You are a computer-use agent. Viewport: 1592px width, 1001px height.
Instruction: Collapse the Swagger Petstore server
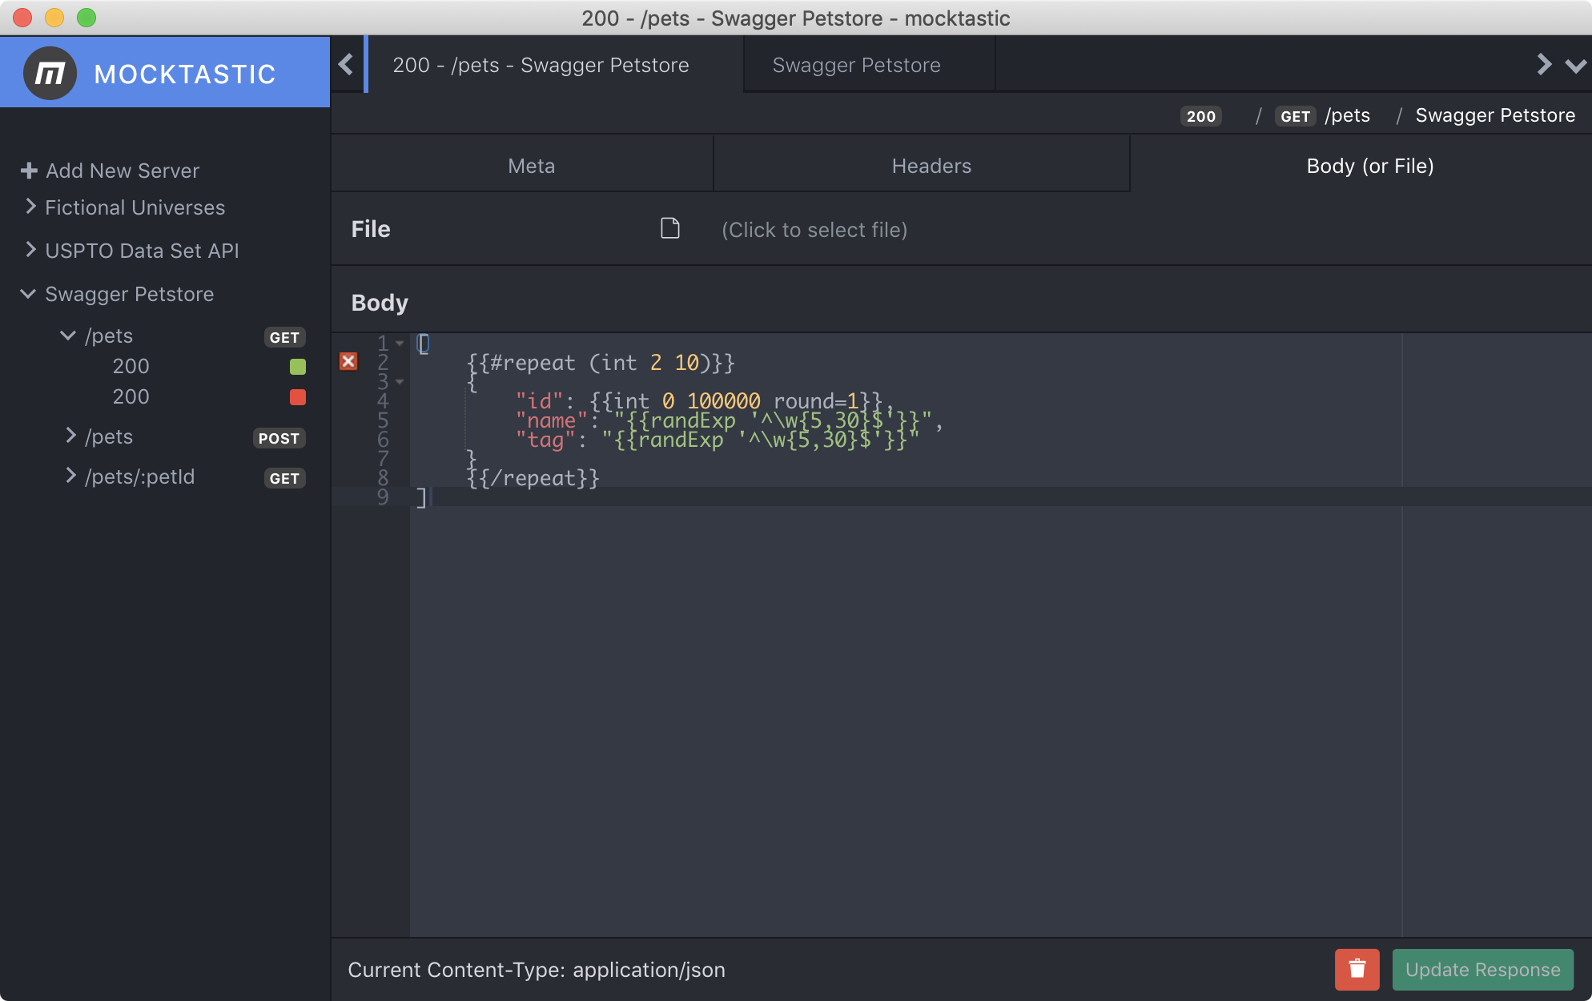[x=28, y=294]
